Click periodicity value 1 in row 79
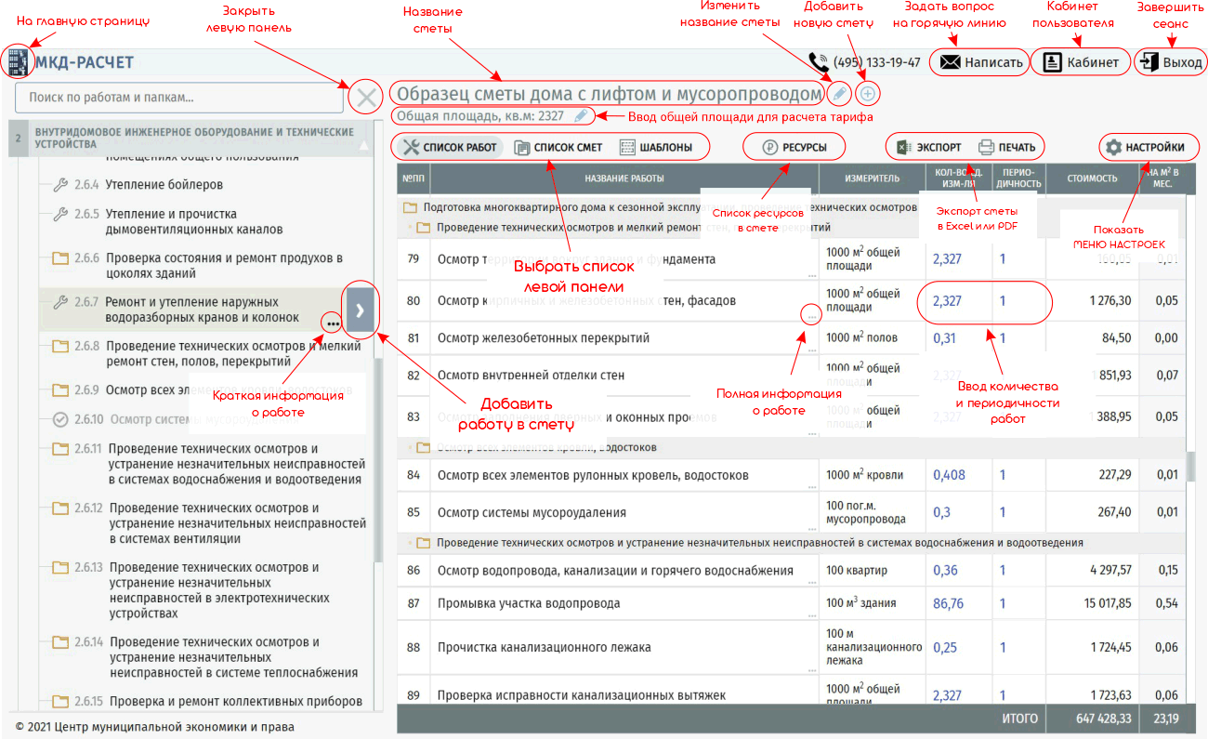Screen dimensions: 1208x739 coord(1003,259)
